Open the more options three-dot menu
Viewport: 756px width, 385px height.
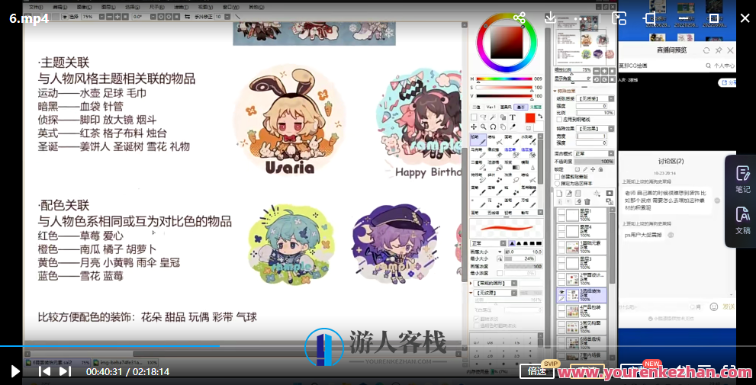coord(581,18)
